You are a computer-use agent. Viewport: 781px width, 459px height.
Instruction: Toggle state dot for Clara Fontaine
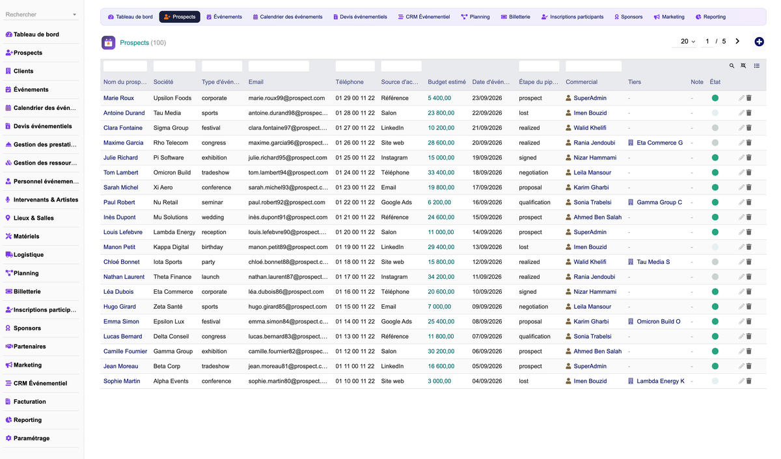(x=715, y=128)
